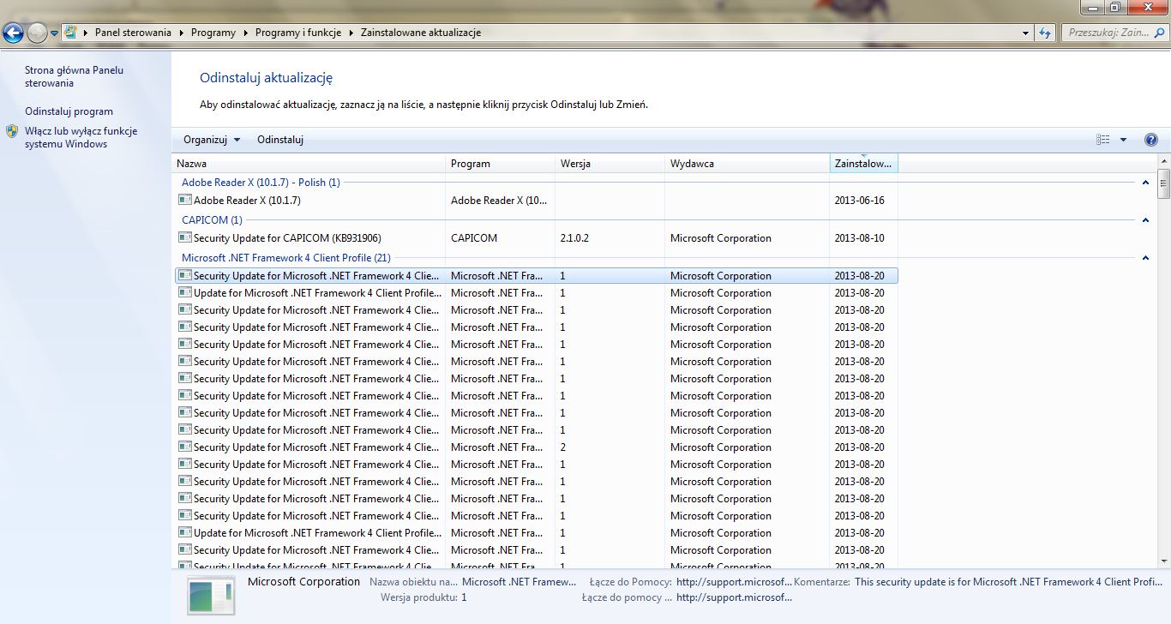This screenshot has width=1171, height=624.
Task: Expand the breadcrumb arrow after Panel sterowania
Action: pyautogui.click(x=180, y=33)
